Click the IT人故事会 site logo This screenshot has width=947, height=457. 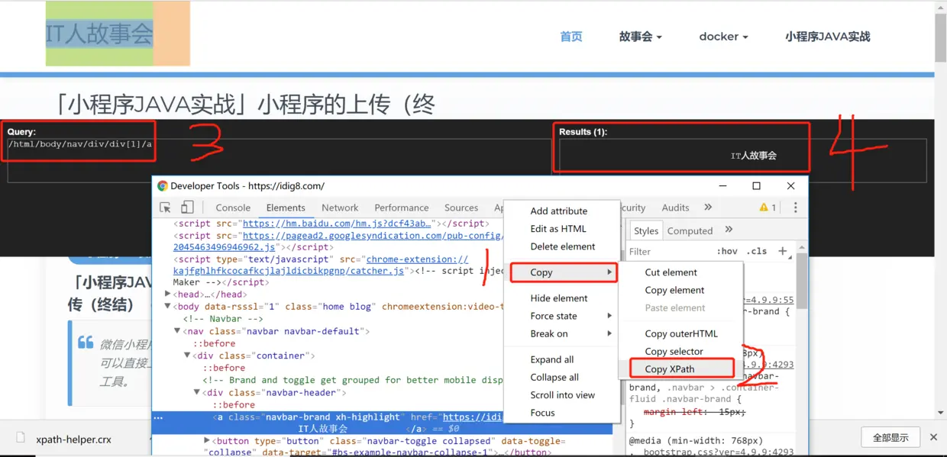99,34
